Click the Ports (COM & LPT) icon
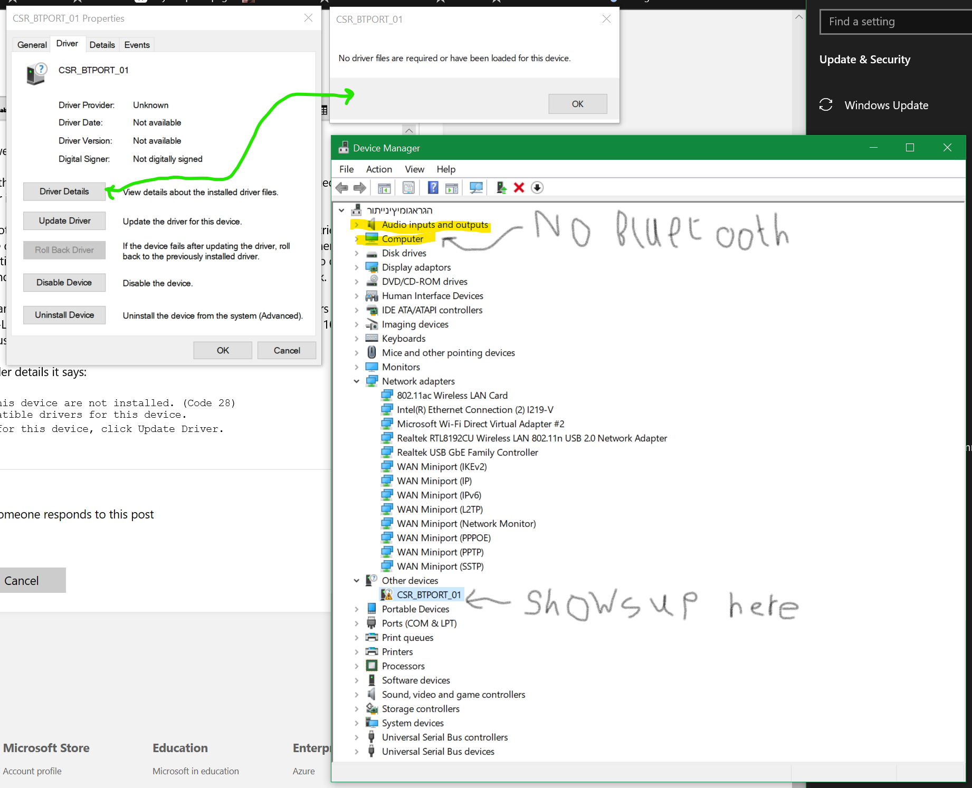Image resolution: width=972 pixels, height=788 pixels. pos(372,623)
